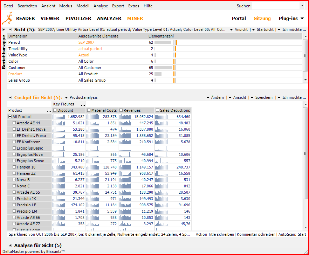Toggle the EF Konferenz row box
Viewport: 309px width, 255px height.
14,142
